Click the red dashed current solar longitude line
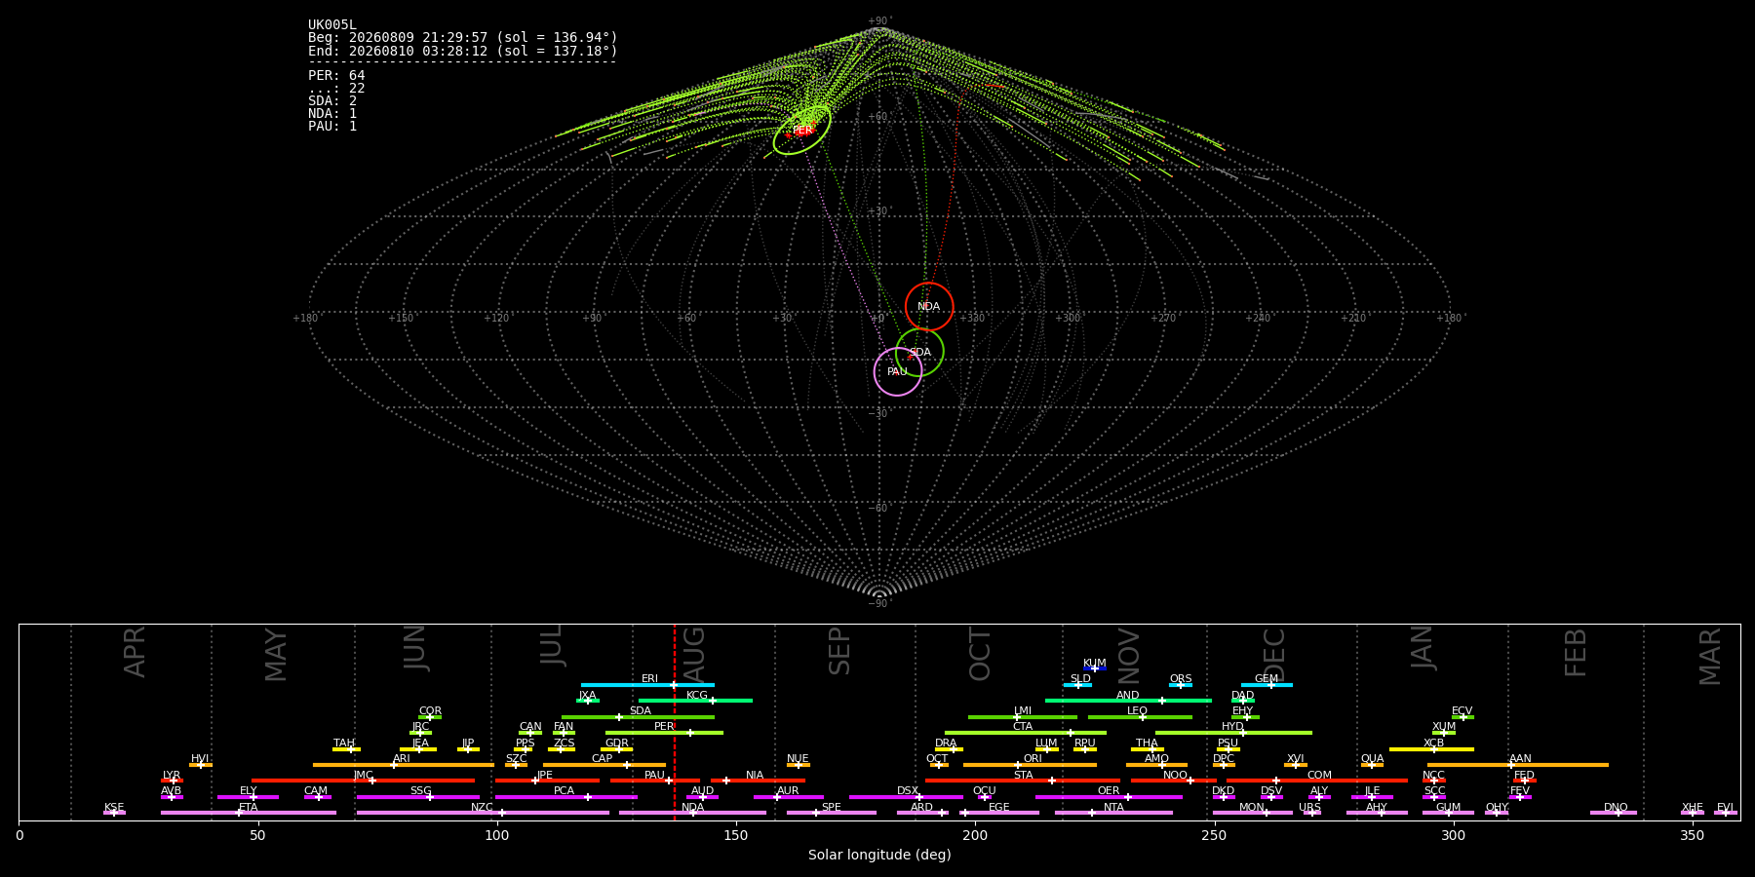 [x=674, y=722]
